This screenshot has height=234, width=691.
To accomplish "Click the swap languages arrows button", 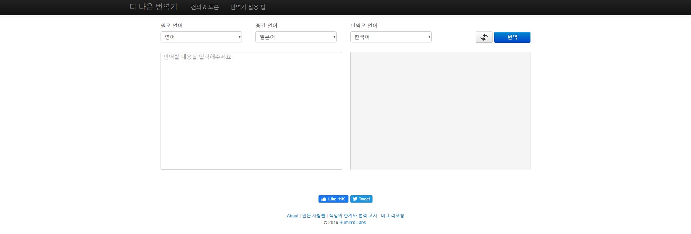I will click(x=484, y=37).
